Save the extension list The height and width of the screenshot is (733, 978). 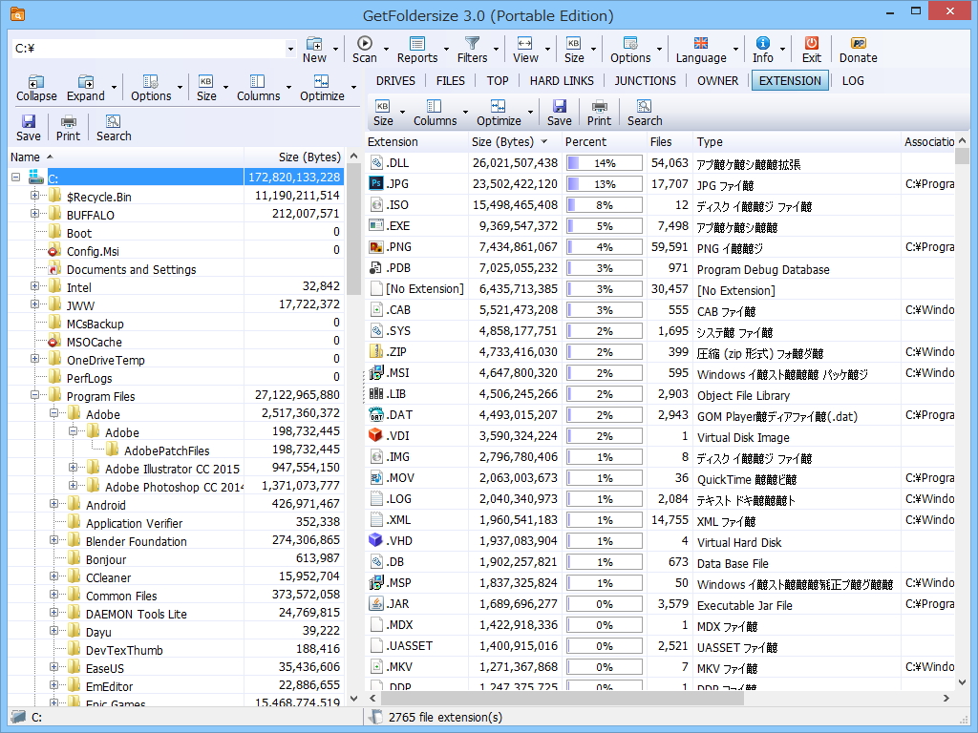tap(559, 113)
